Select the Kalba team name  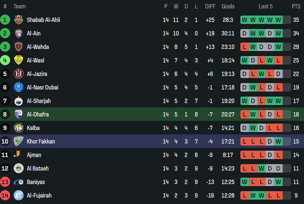tap(33, 128)
